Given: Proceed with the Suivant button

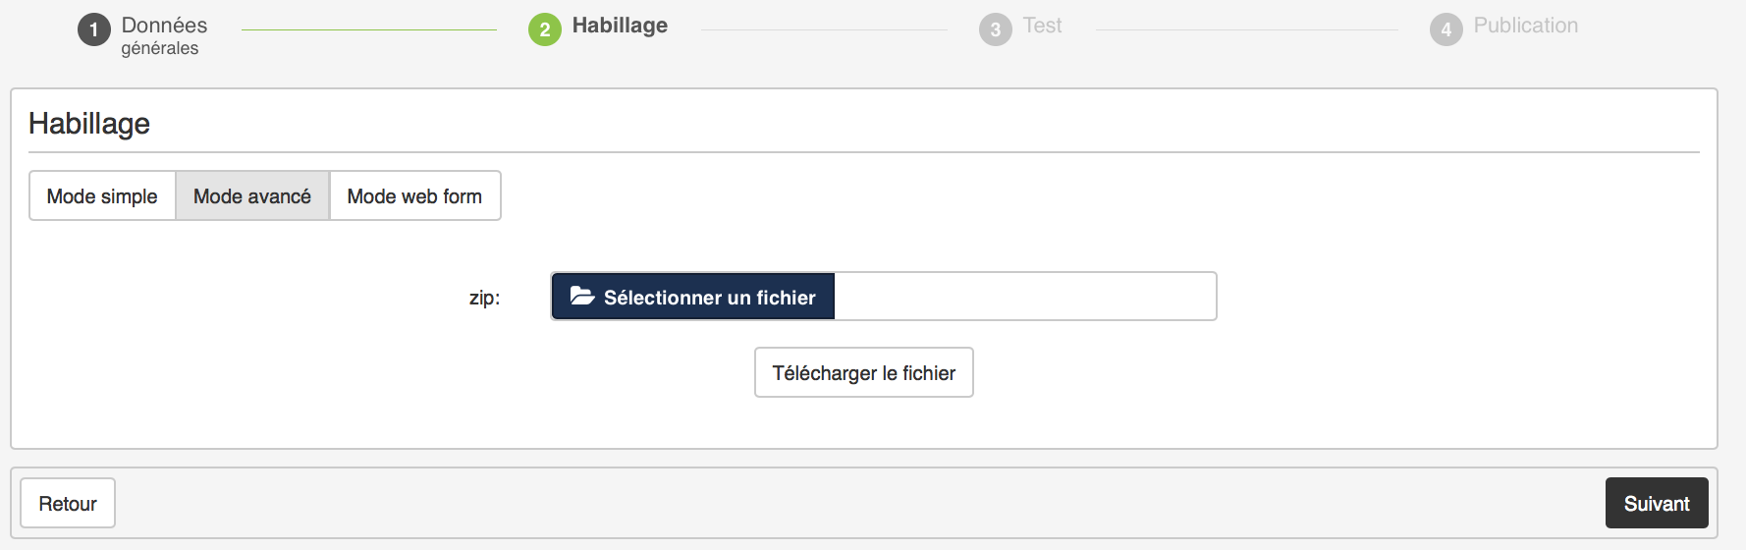Looking at the screenshot, I should [1656, 504].
